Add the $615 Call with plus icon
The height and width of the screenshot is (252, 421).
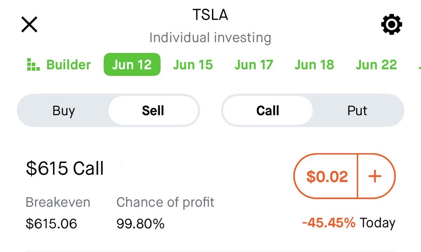tap(375, 176)
